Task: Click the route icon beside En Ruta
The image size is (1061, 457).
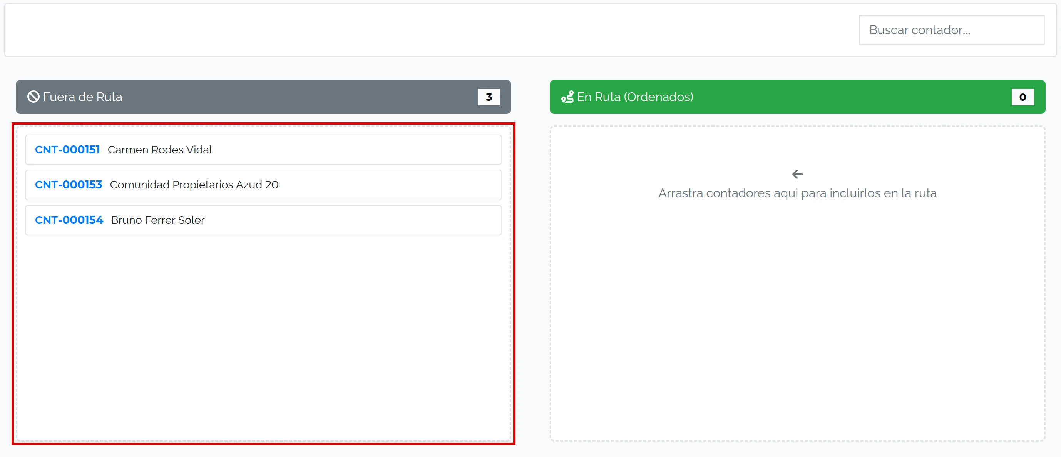Action: [567, 97]
